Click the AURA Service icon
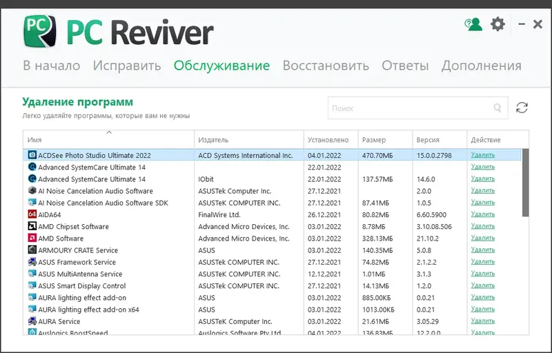 pyautogui.click(x=32, y=321)
